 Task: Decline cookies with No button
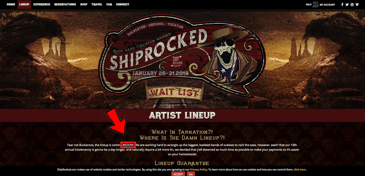point(191,174)
